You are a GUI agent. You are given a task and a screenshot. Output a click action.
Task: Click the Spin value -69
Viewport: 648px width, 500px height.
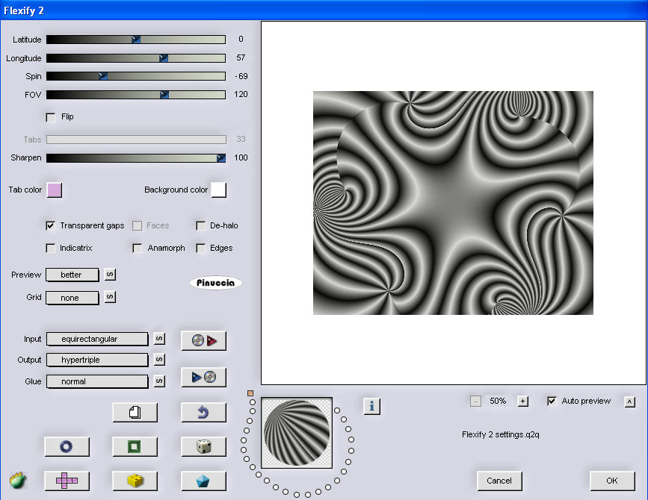coord(241,76)
